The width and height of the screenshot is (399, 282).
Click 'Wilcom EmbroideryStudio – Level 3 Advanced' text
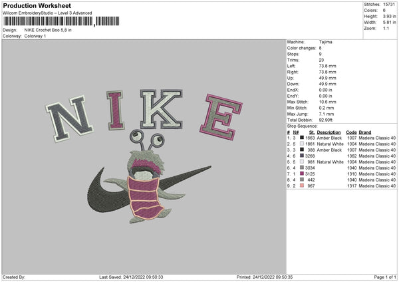pyautogui.click(x=47, y=13)
